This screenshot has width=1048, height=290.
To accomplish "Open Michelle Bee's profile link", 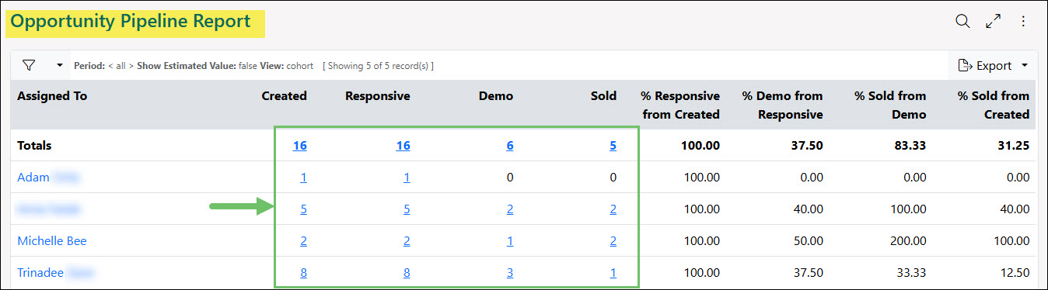I will click(x=52, y=241).
